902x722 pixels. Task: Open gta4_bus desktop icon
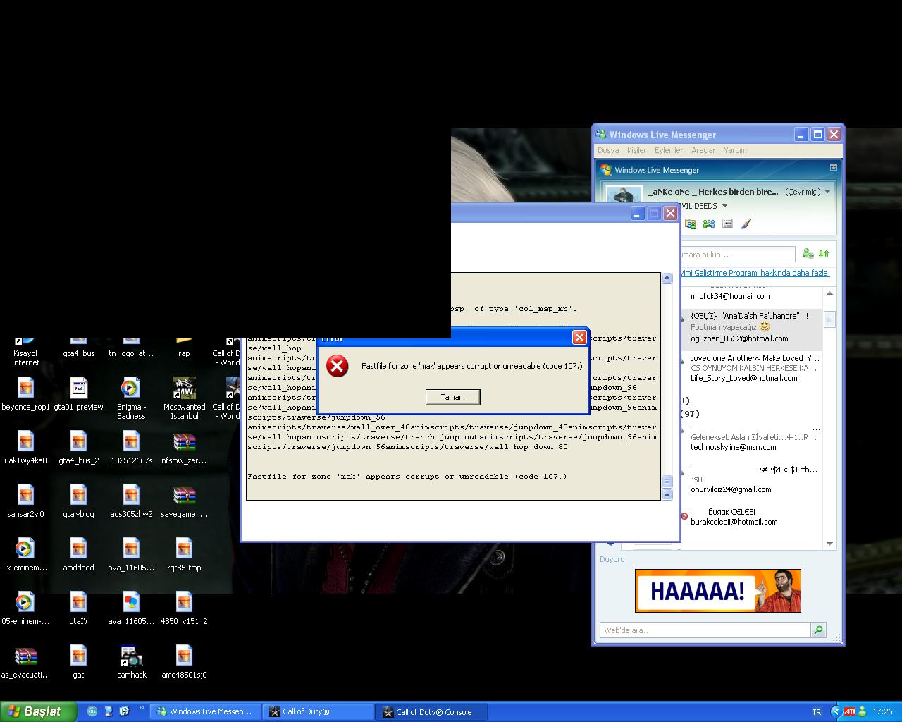78,348
